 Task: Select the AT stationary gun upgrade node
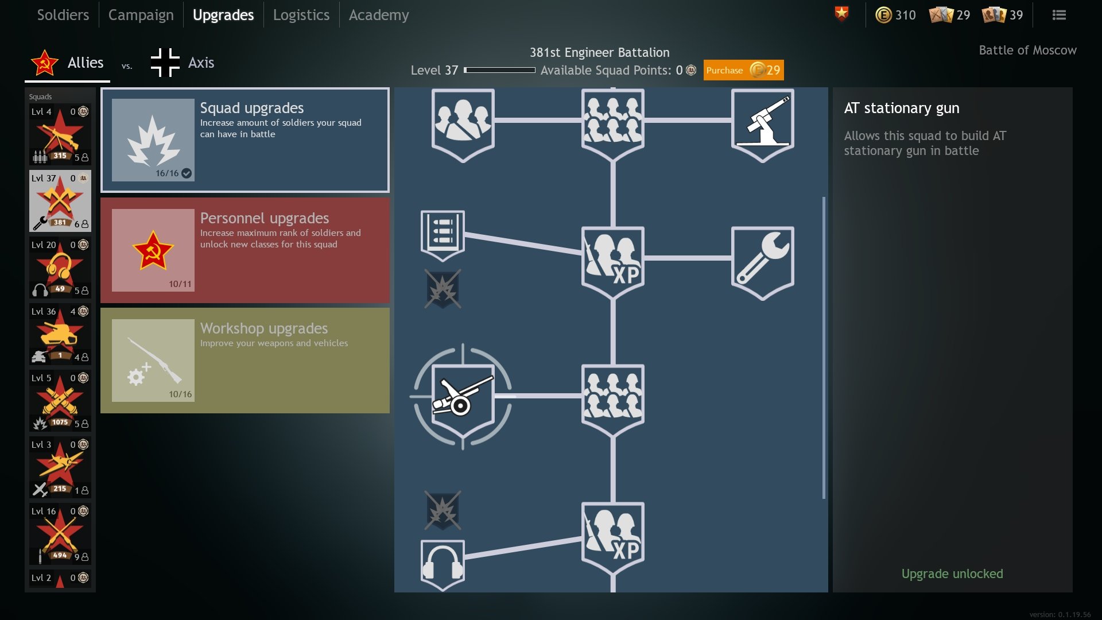point(763,125)
